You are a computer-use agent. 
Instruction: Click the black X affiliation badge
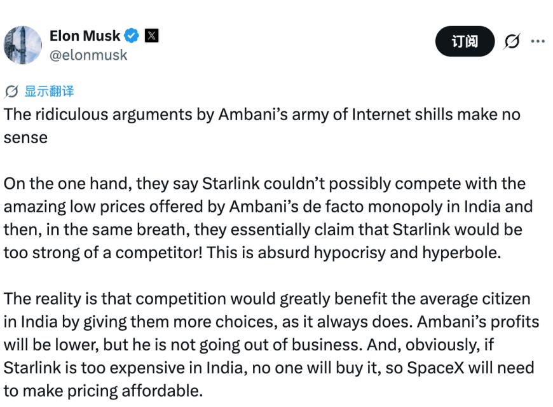[x=152, y=36]
